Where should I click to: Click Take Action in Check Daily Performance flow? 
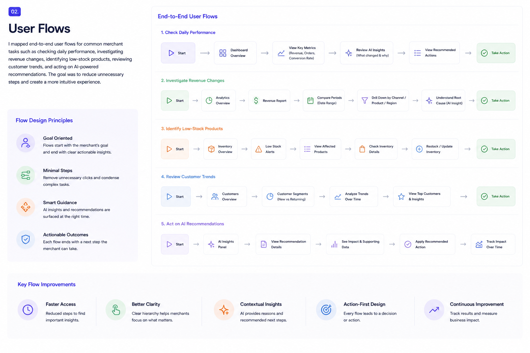[496, 53]
